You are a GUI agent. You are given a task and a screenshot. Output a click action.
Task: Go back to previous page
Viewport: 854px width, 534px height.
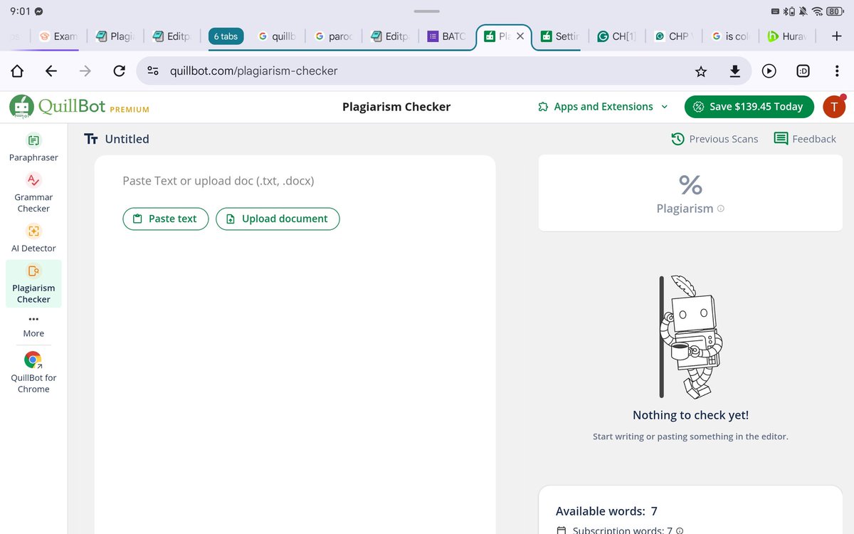pos(51,70)
